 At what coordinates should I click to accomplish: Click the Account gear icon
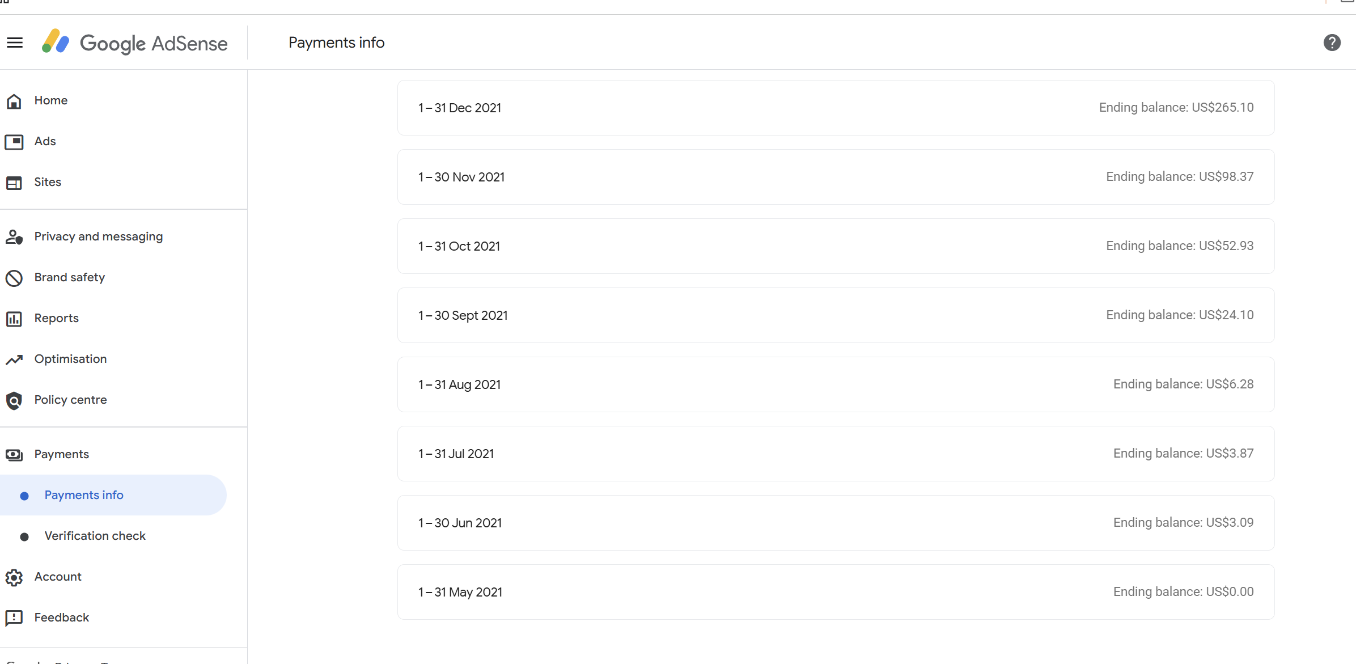pos(14,577)
